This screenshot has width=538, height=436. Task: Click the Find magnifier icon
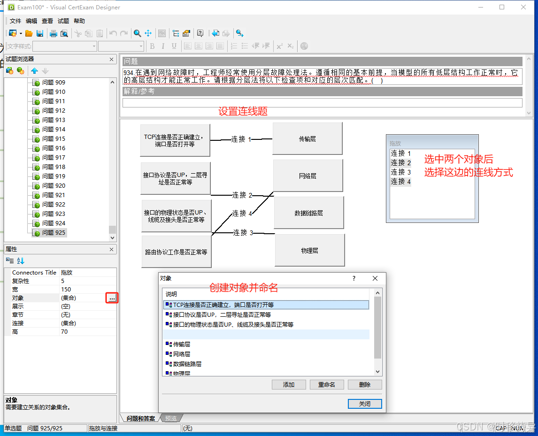[x=137, y=33]
